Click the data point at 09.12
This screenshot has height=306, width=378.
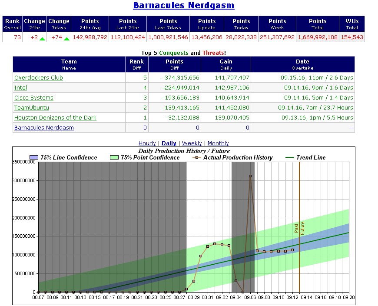click(292, 250)
